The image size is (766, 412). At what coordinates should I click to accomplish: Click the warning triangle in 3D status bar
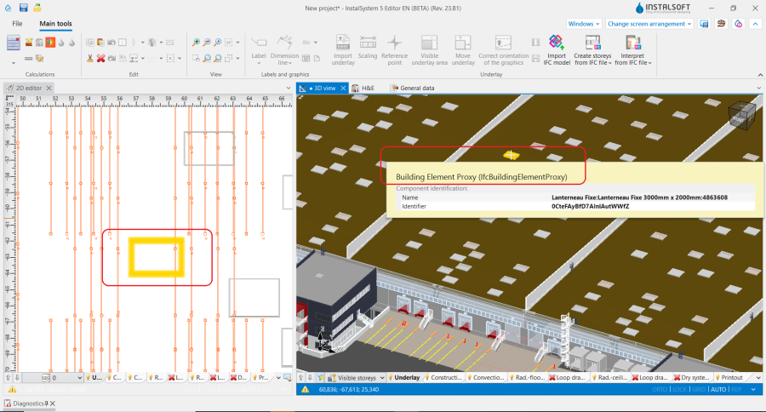tap(305, 390)
